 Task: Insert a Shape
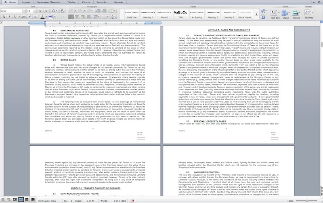pos(285,14)
